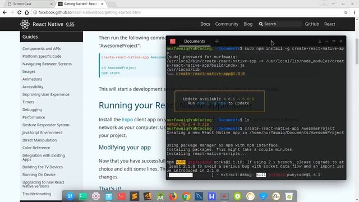Open Building For TV Devices guide

coord(43,167)
